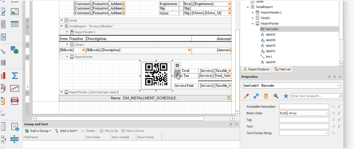
Task: Collapse the ReportFooter1 band on canvas
Action: [x=62, y=92]
